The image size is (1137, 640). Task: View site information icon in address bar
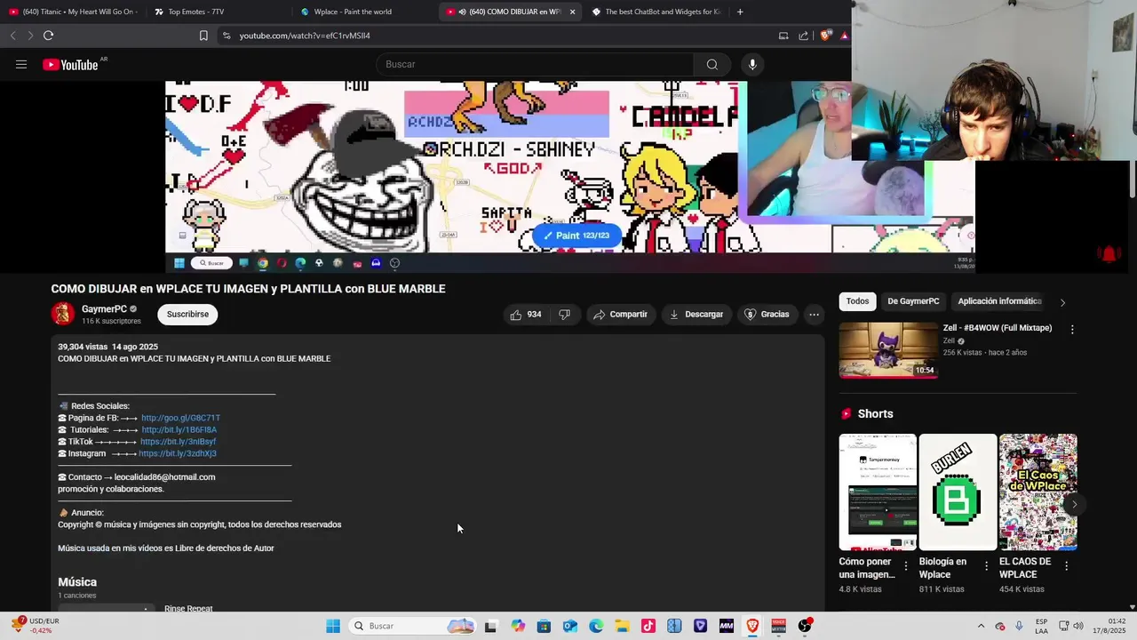pyautogui.click(x=227, y=36)
